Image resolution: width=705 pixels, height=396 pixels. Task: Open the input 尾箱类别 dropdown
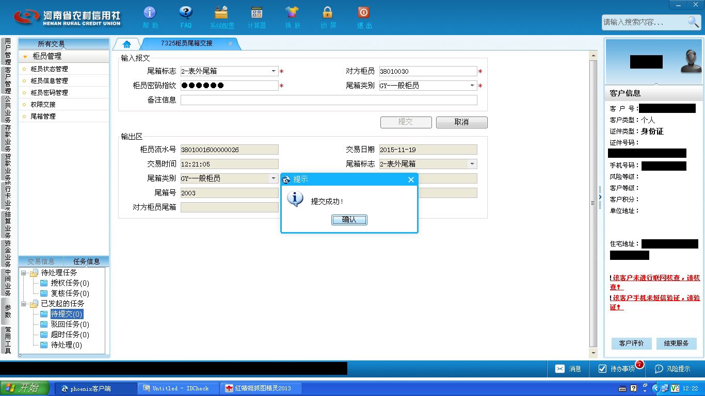pyautogui.click(x=472, y=86)
